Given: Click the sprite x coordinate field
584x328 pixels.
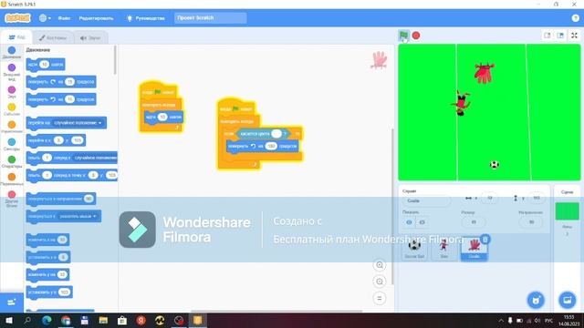Looking at the screenshot, I should pyautogui.click(x=490, y=198).
